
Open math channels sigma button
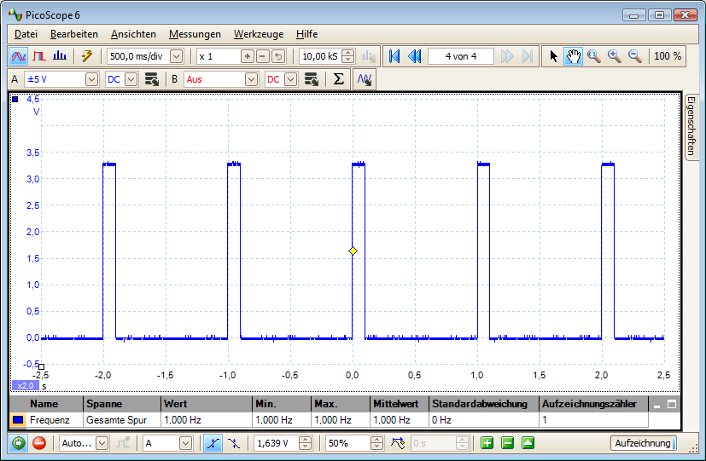click(x=338, y=79)
